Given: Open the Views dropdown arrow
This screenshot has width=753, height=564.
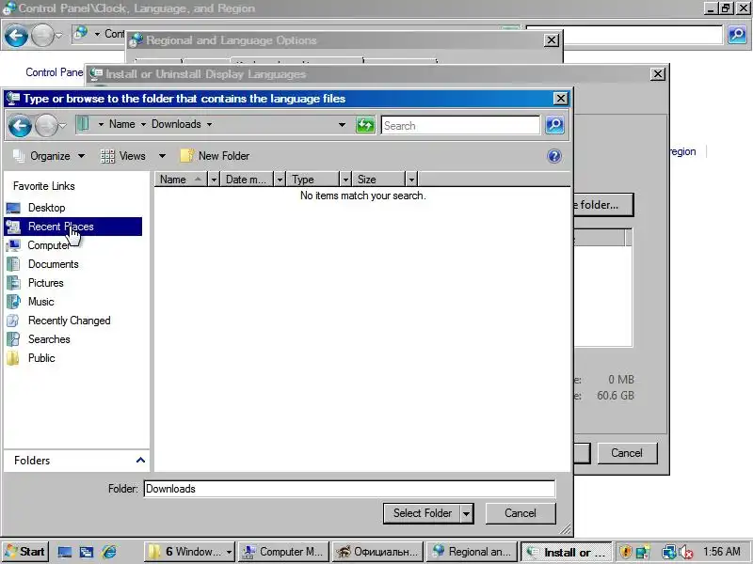Looking at the screenshot, I should click(162, 156).
